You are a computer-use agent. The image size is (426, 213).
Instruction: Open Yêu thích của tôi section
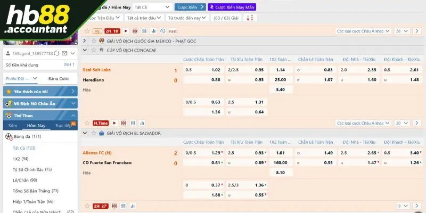[x=40, y=91]
